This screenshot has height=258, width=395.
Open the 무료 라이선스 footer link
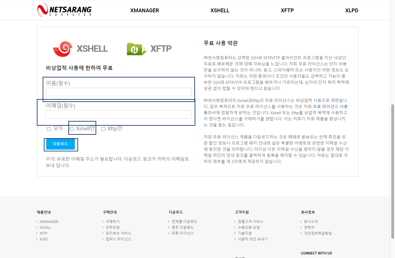(x=183, y=233)
